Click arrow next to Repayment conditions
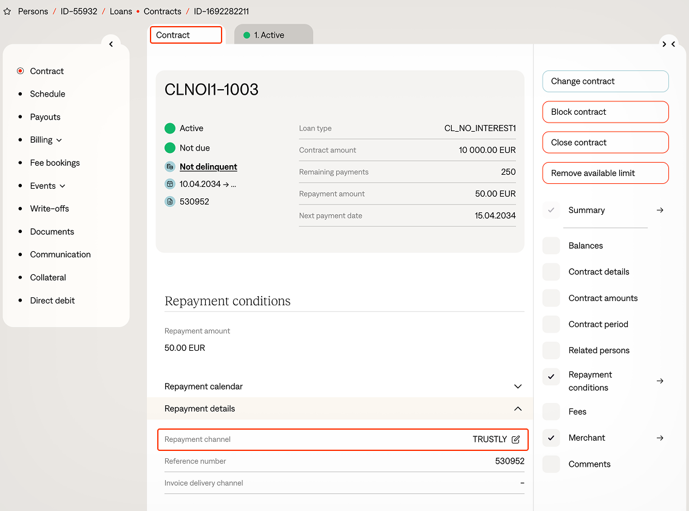Screen dimensions: 689x511 coord(660,381)
